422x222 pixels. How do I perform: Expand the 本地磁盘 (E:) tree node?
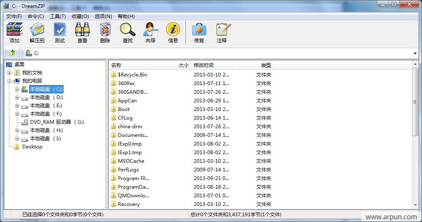[17, 106]
